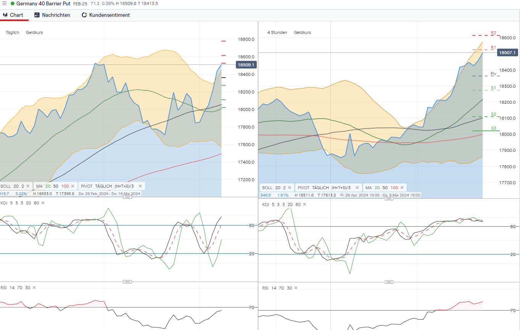Image resolution: width=520 pixels, height=330 pixels.
Task: Click the 5.22% value under daily chart
Action: (21, 193)
